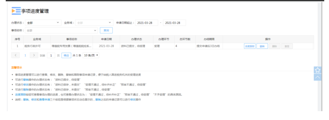Click the greyed 删除 button in the row
This screenshot has width=329, height=120.
pyautogui.click(x=274, y=46)
